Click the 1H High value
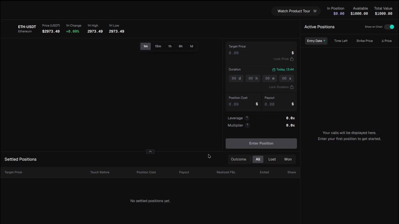Viewport: 399px width, 224px height. [95, 32]
